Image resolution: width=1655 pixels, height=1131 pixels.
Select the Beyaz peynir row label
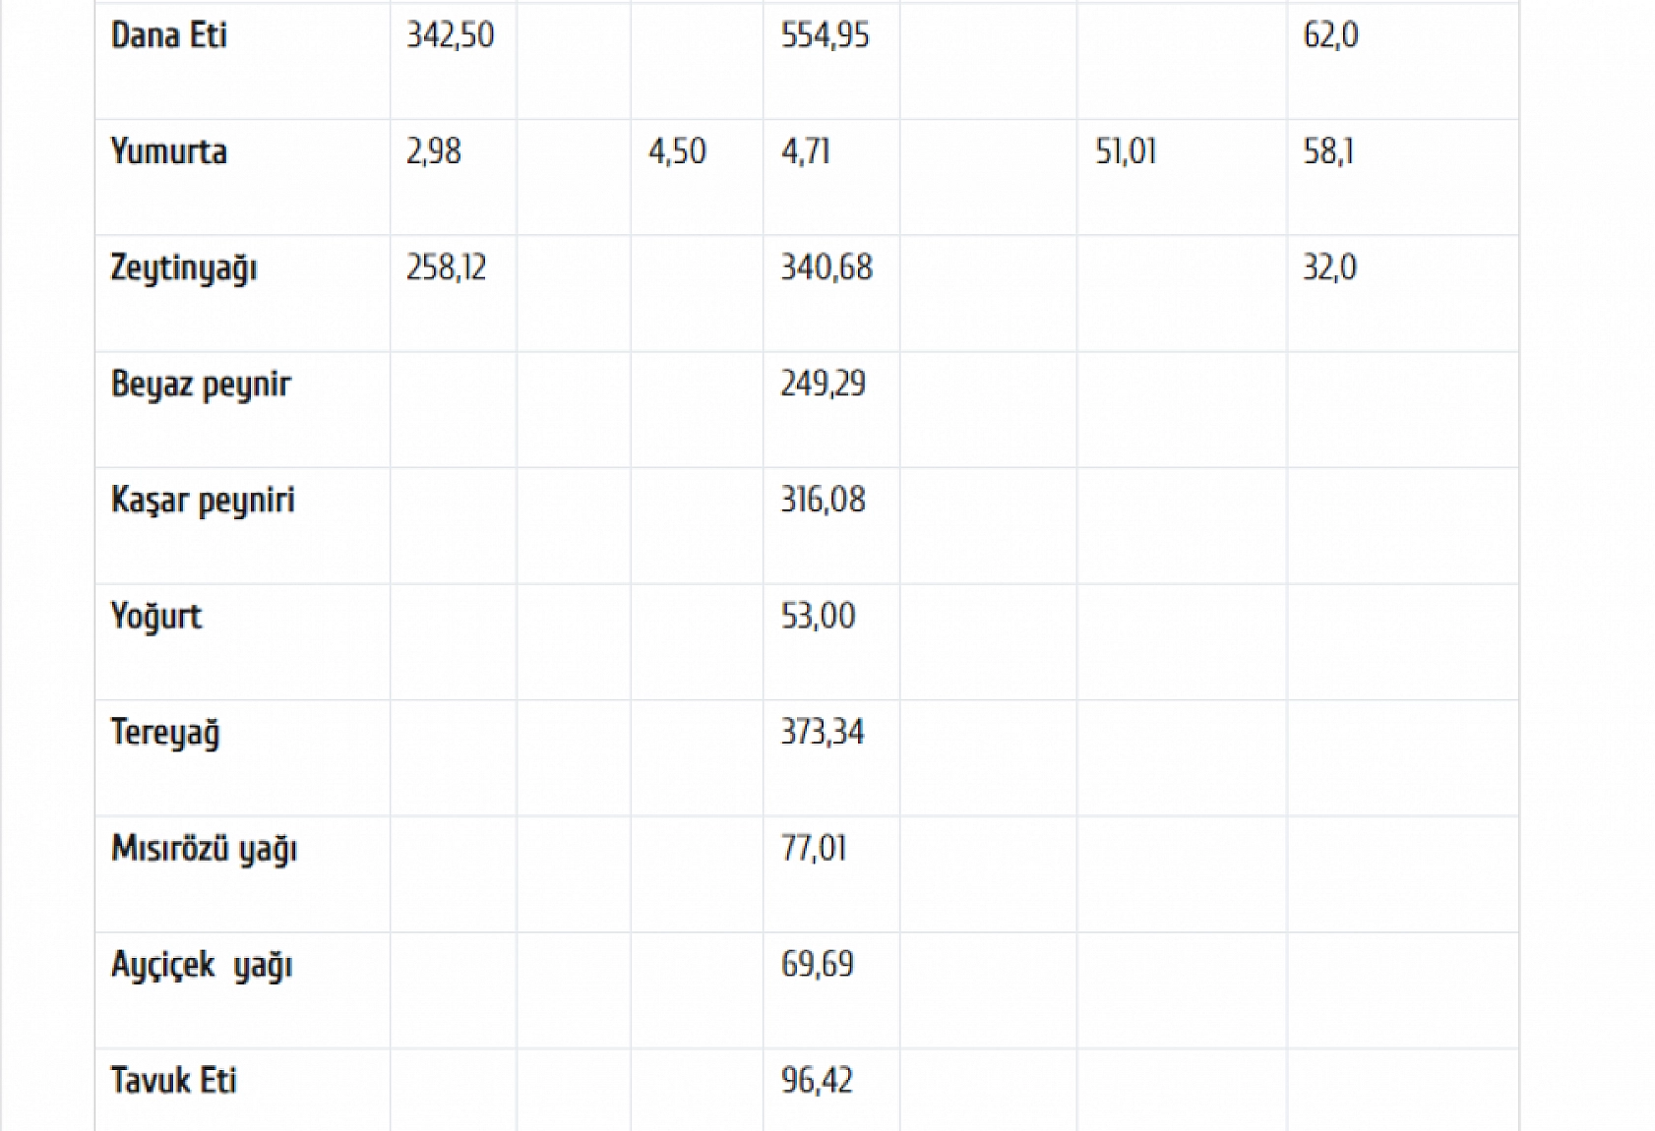click(x=201, y=385)
